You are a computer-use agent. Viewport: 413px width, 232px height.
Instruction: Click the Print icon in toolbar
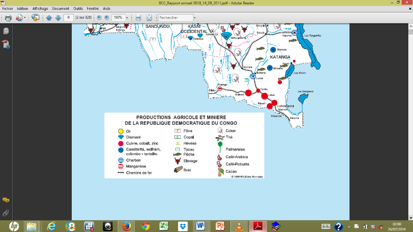[x=8, y=18]
